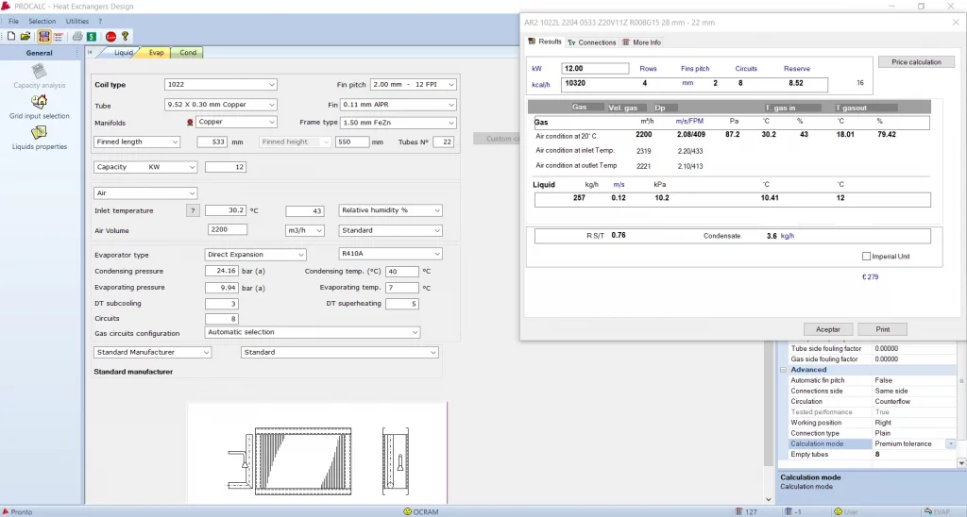Click the printer toolbar icon
This screenshot has height=517, width=967.
point(77,37)
